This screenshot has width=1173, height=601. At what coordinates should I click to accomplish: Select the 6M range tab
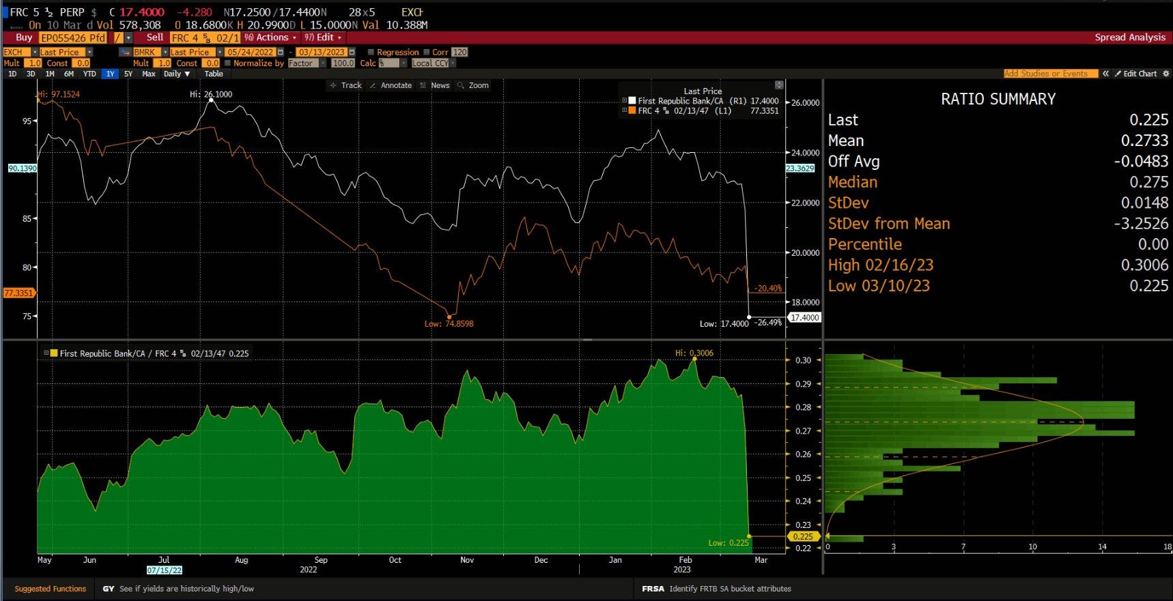coord(69,74)
